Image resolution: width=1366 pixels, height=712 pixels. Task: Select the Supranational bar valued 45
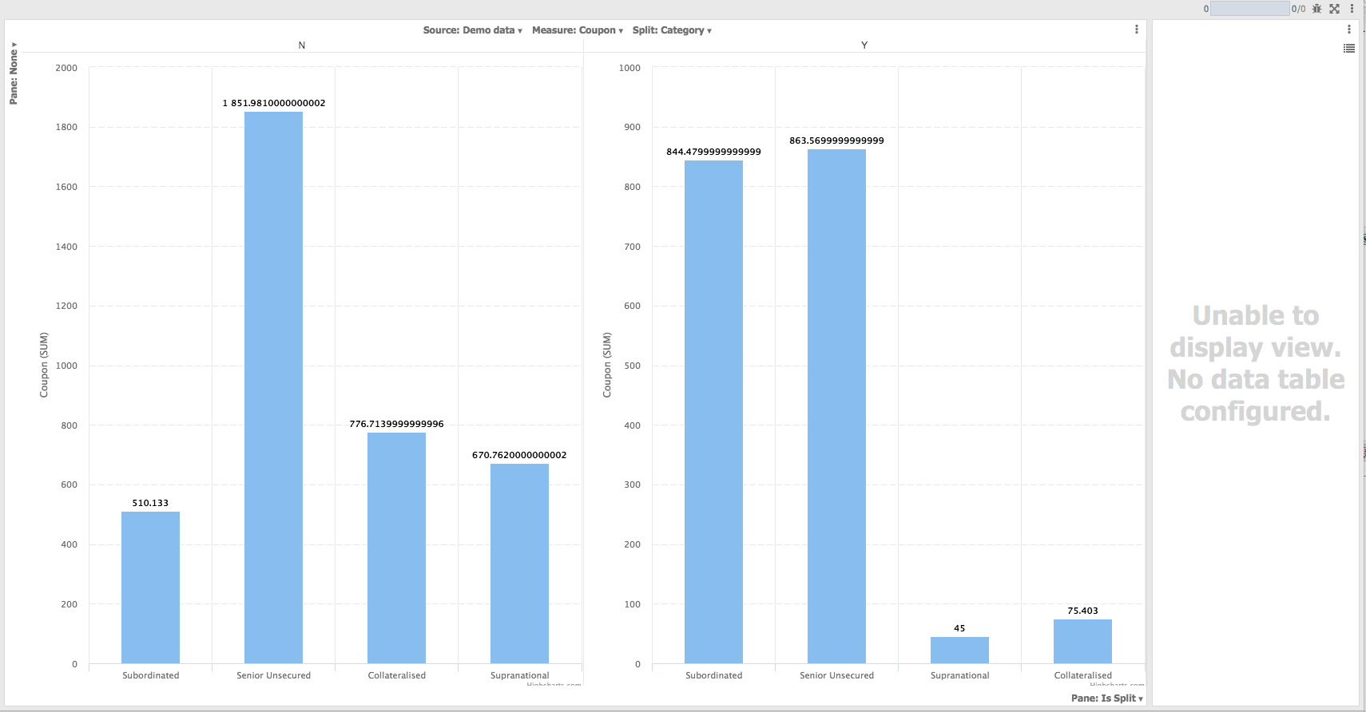pyautogui.click(x=959, y=650)
